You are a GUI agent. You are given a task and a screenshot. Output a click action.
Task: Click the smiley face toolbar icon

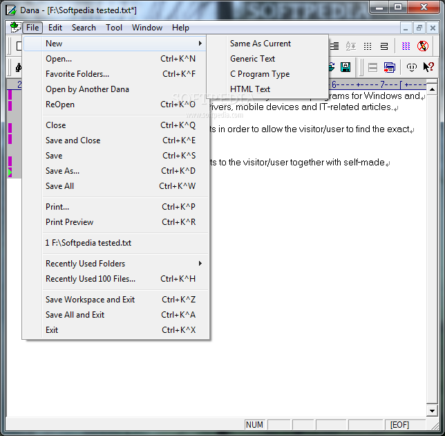[412, 67]
